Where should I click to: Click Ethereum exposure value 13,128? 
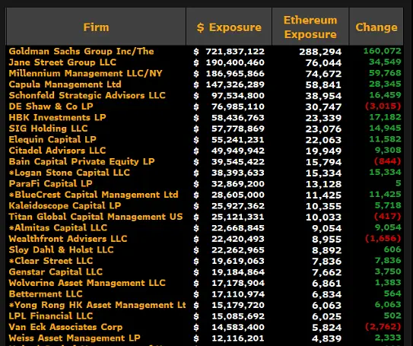tap(323, 184)
